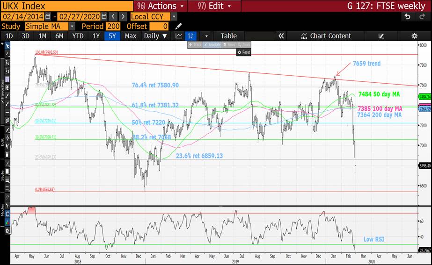Click the Reset button on chart
The width and height of the screenshot is (432, 265).
coord(244,52)
